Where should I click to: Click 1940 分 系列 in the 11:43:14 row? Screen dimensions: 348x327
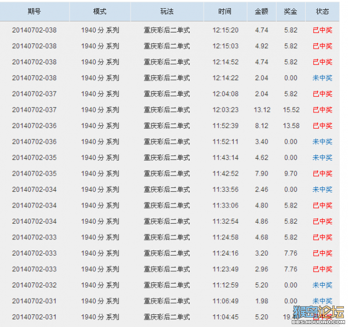coord(100,158)
